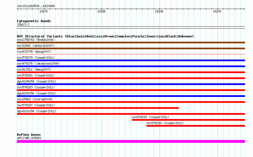The image size is (253, 157).
Task: Click the red dgv6201n54 loss bar
Action: (x=131, y=114)
